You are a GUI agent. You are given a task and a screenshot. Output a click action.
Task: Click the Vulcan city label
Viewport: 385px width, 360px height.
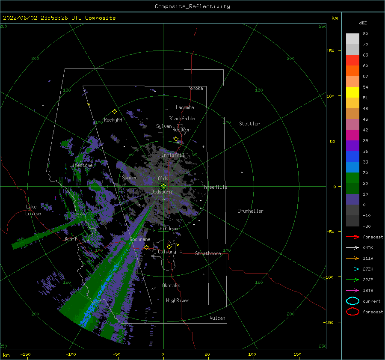[x=218, y=318]
